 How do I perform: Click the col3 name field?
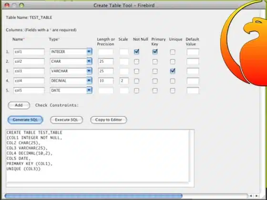[x=29, y=71]
